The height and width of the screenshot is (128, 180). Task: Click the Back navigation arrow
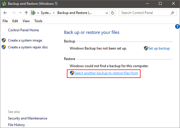tap(5, 13)
